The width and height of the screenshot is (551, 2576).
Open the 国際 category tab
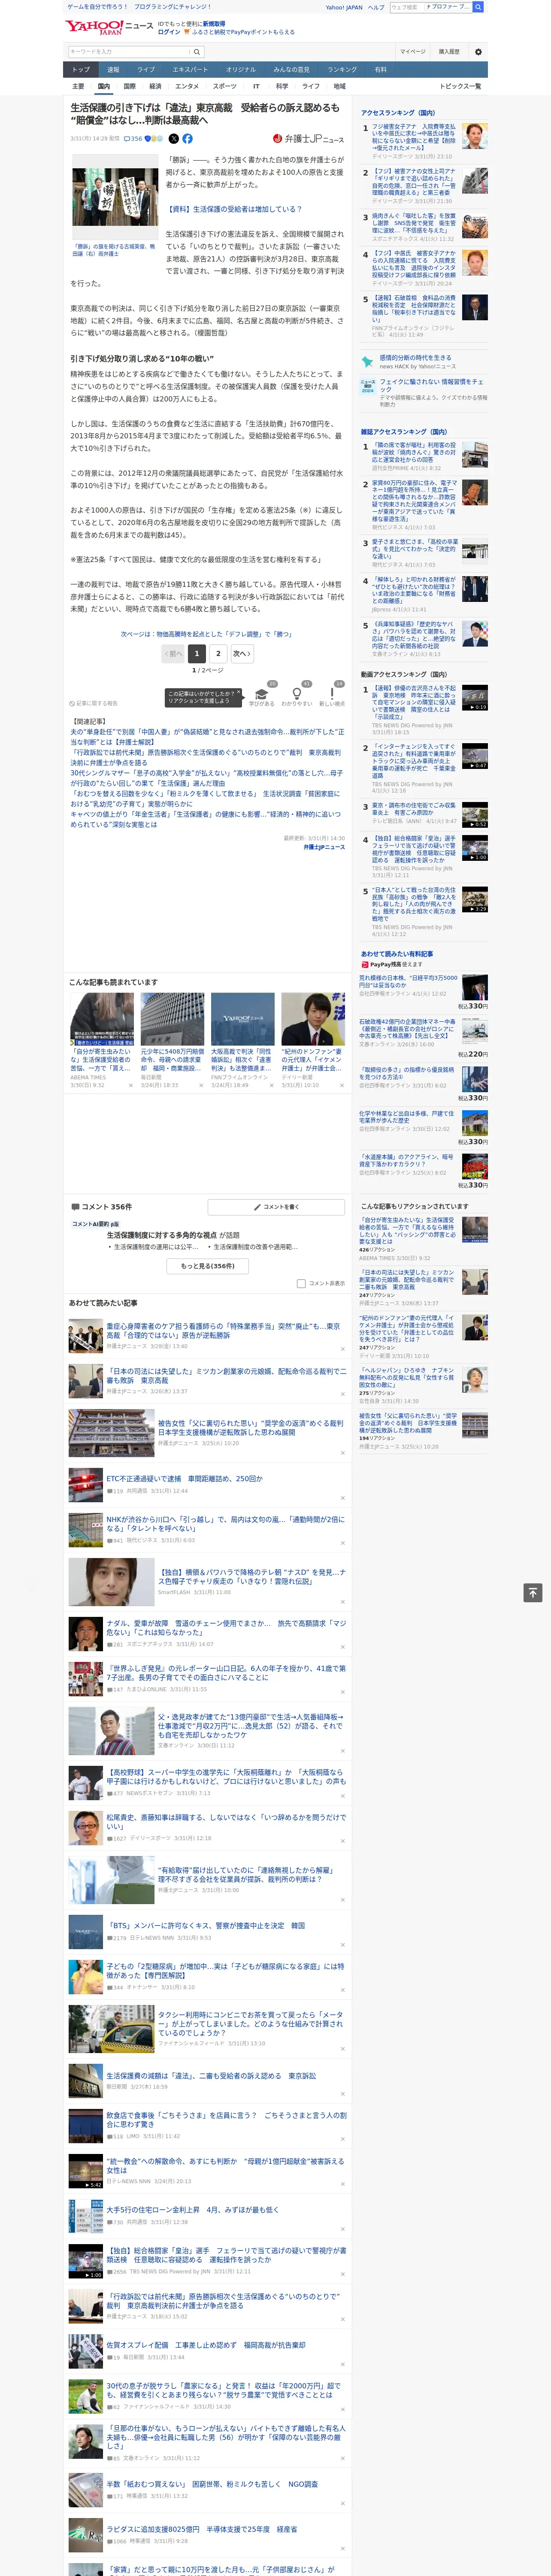129,86
